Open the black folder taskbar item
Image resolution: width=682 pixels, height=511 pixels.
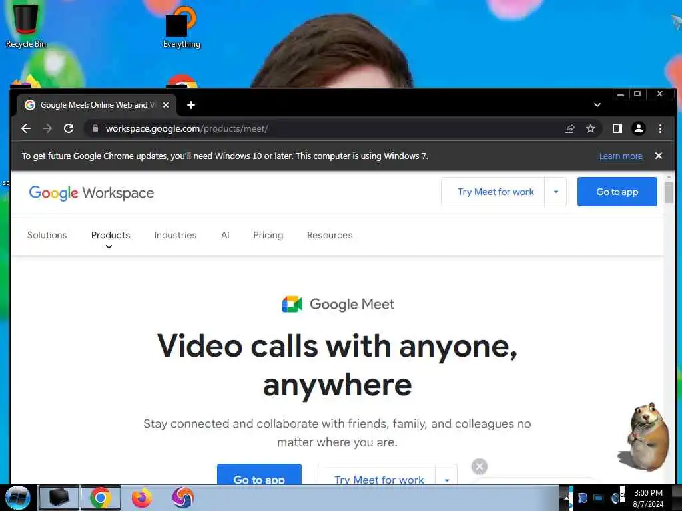coord(59,498)
